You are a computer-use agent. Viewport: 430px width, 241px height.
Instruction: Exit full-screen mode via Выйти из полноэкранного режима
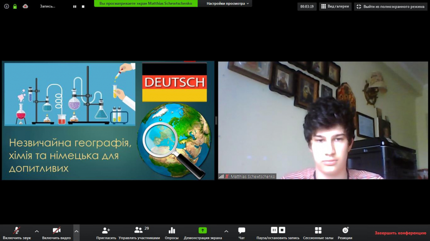click(x=391, y=7)
